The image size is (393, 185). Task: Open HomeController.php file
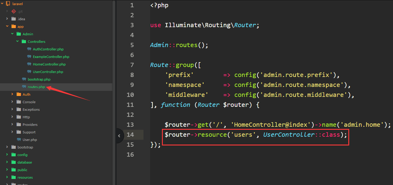click(49, 64)
